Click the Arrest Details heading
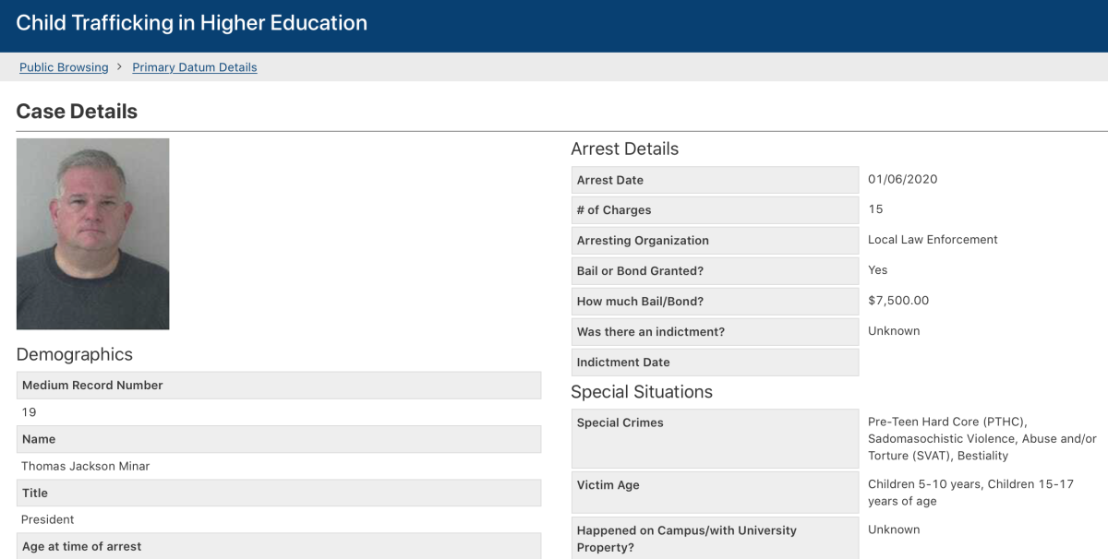Screen dimensions: 1108x559 pos(624,149)
